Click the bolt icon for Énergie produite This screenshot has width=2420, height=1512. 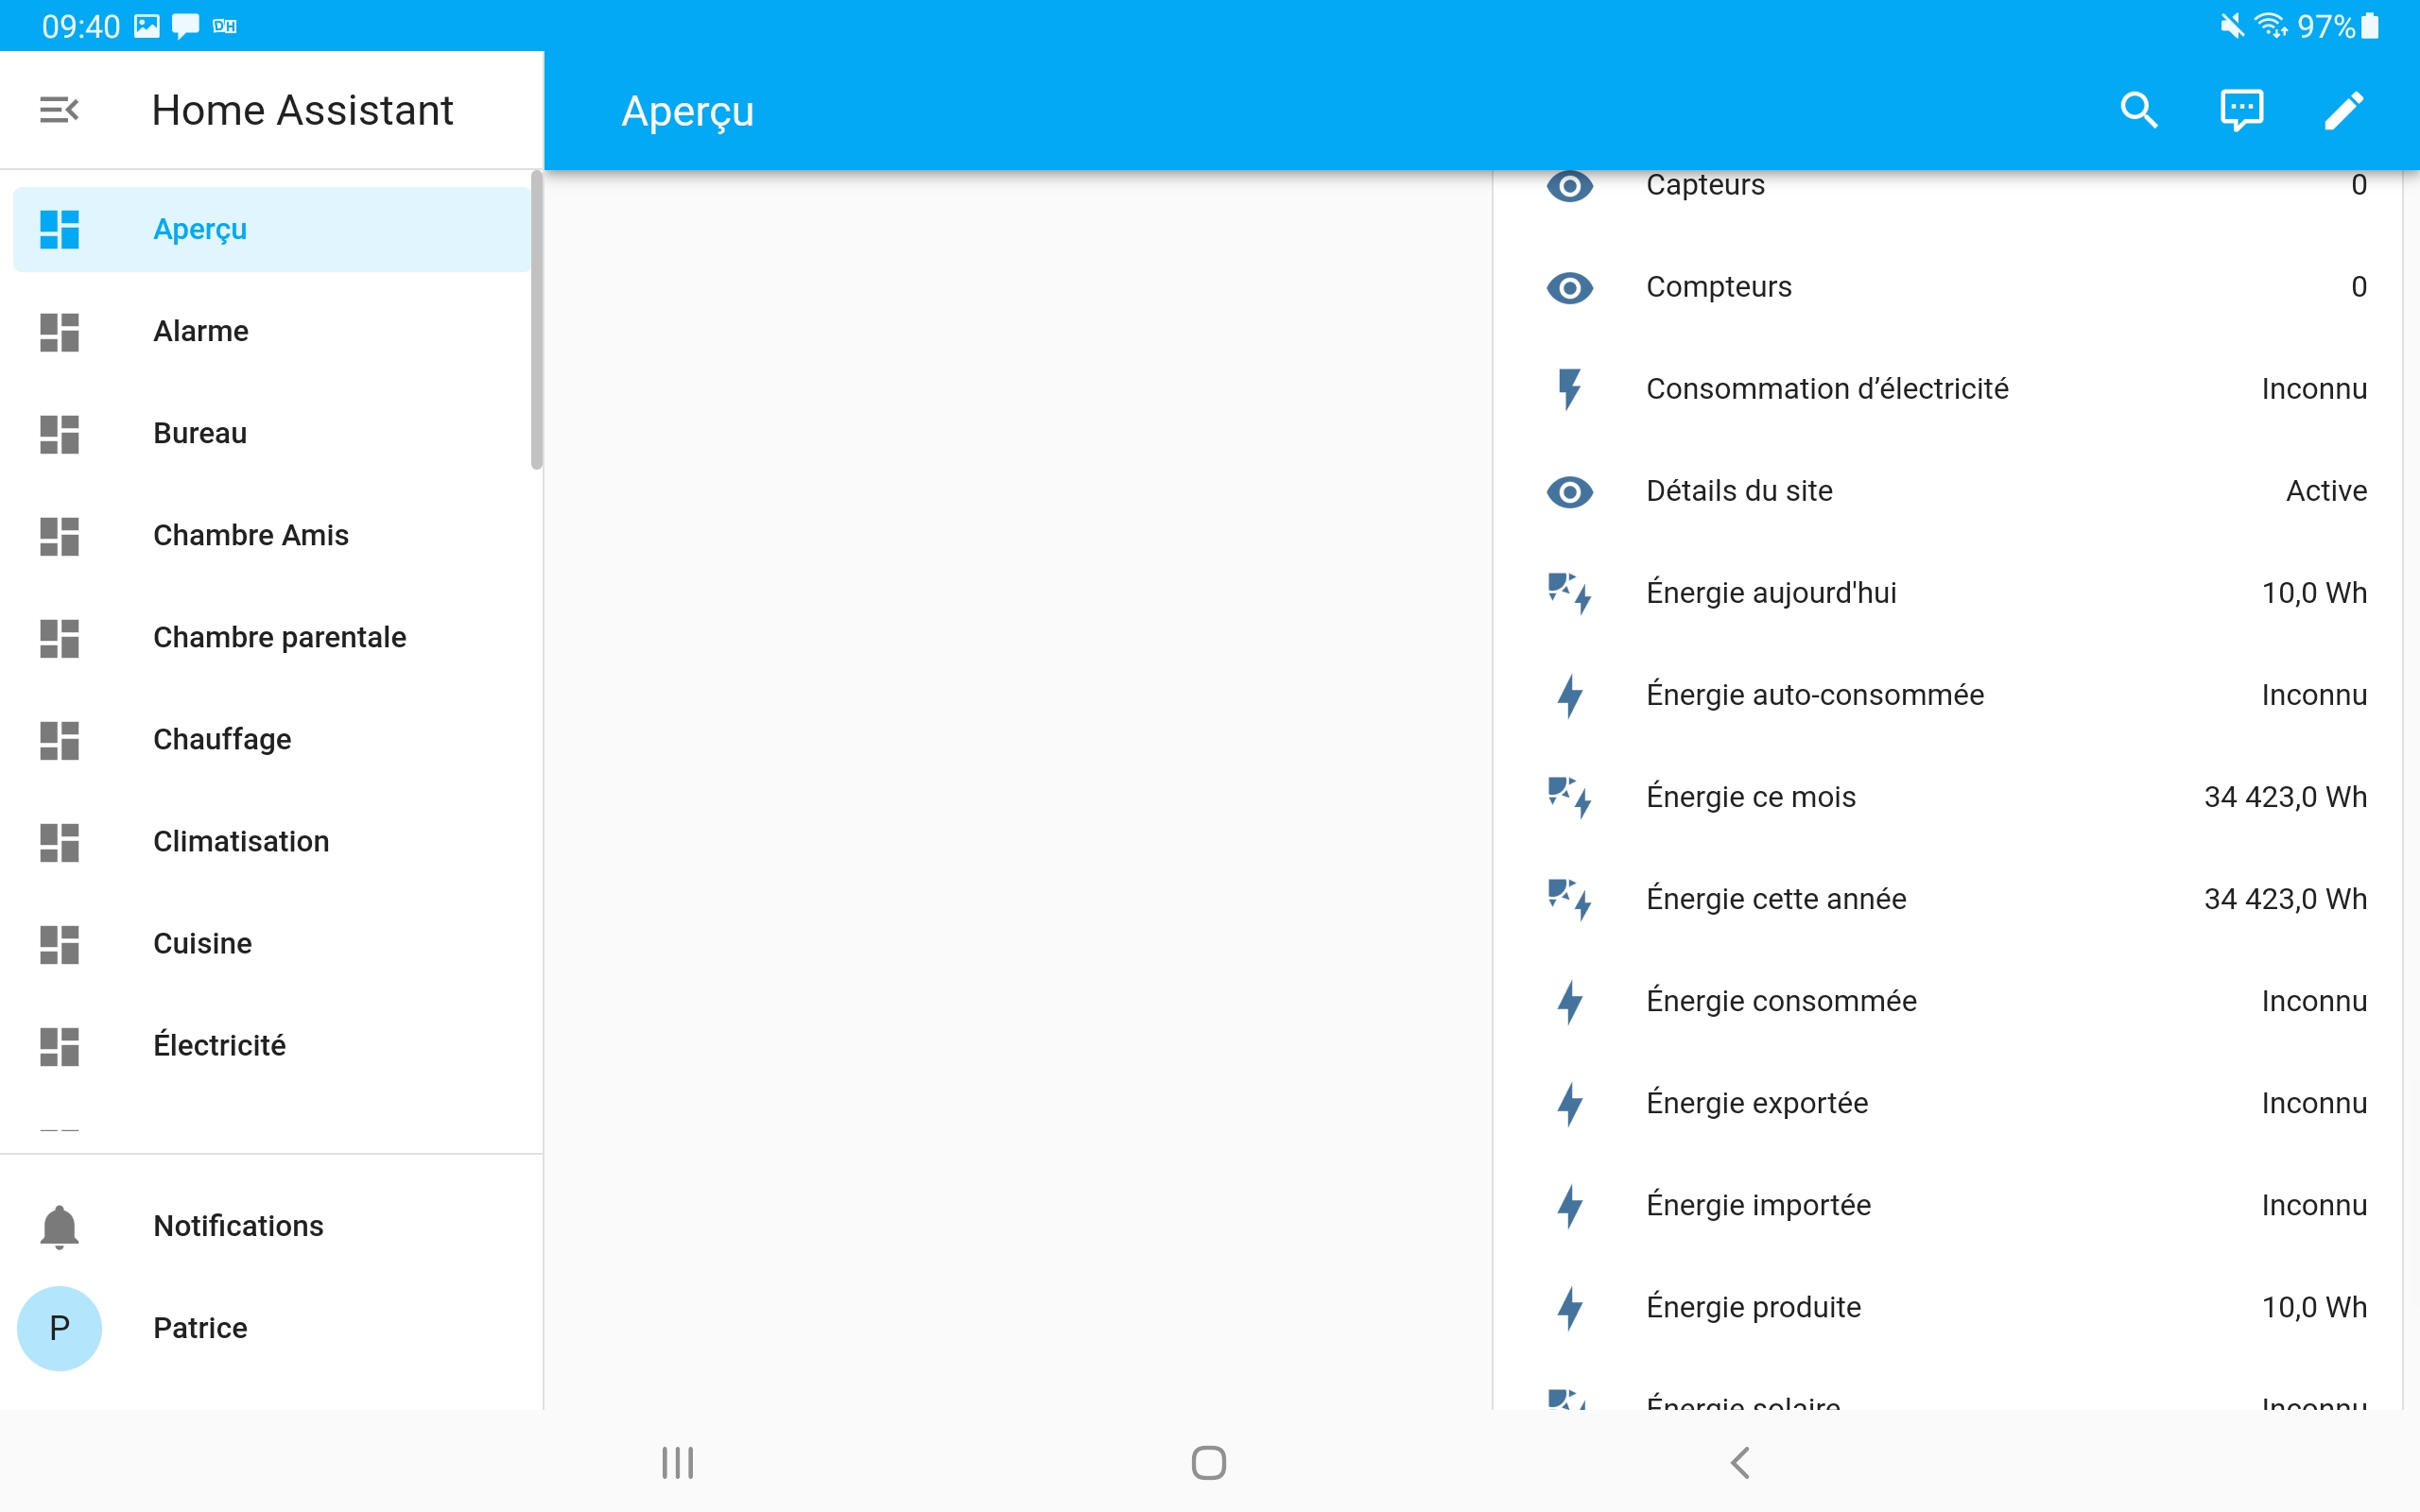(x=1569, y=1307)
